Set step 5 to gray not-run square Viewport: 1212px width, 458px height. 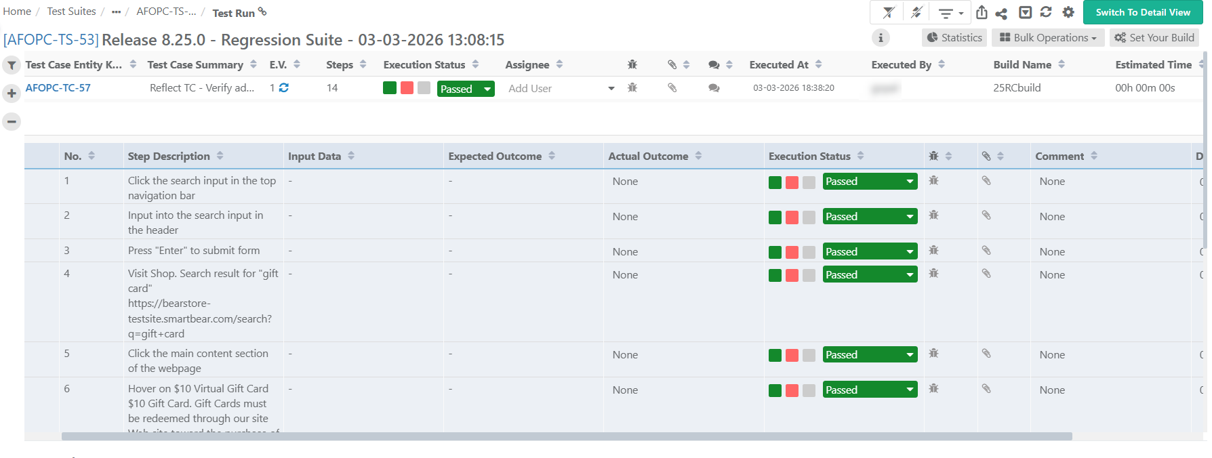coord(809,356)
